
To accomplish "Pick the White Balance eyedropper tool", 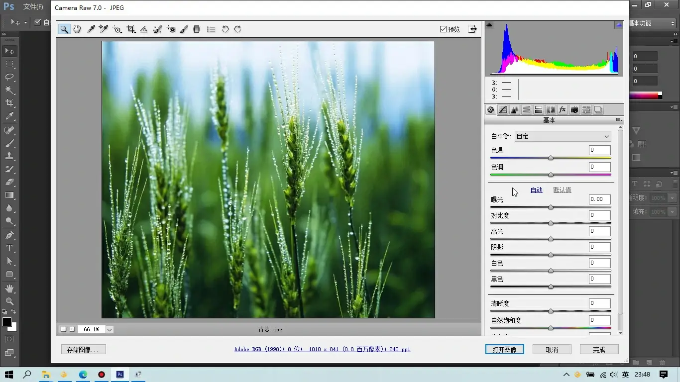I will point(91,29).
